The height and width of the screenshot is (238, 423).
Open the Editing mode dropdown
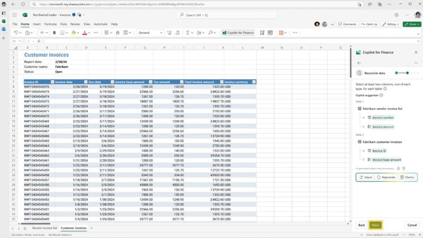tap(391, 24)
